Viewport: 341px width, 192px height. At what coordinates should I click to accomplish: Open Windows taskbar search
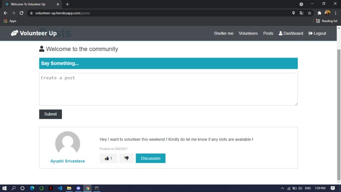click(x=14, y=188)
